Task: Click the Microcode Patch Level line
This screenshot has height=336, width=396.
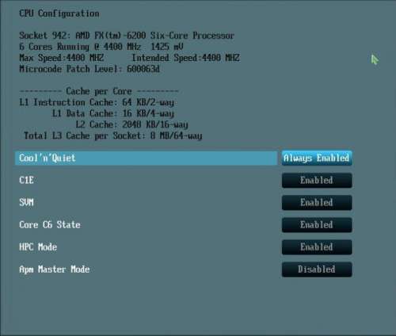Action: click(89, 69)
